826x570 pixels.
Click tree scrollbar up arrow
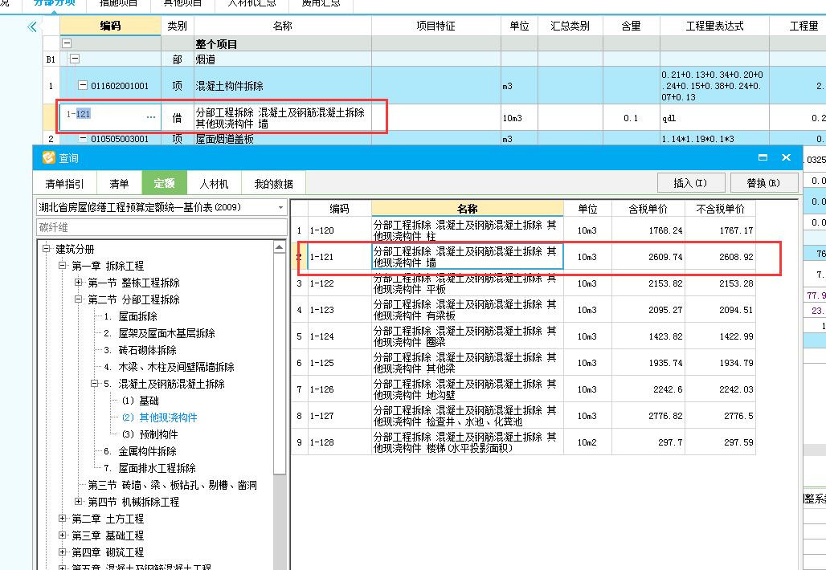[280, 246]
